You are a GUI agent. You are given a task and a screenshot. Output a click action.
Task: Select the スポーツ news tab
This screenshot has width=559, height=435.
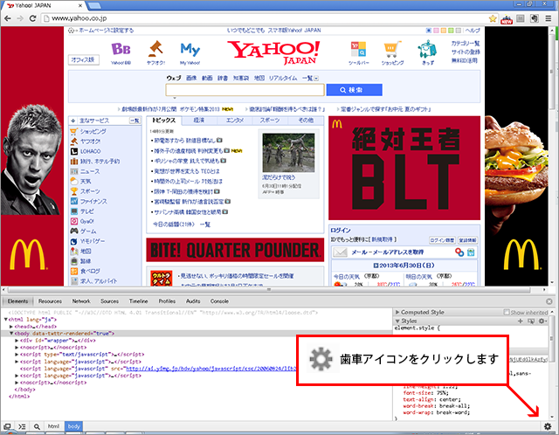pyautogui.click(x=270, y=121)
